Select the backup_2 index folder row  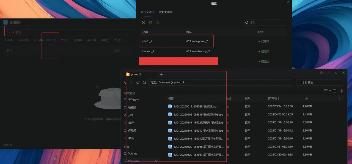213,51
